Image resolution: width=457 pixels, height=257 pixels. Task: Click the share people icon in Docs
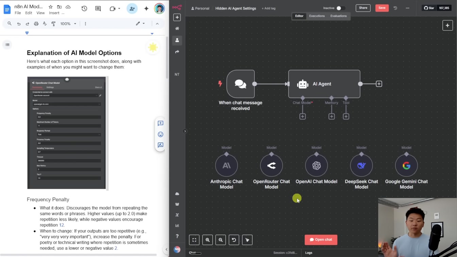coord(132,8)
